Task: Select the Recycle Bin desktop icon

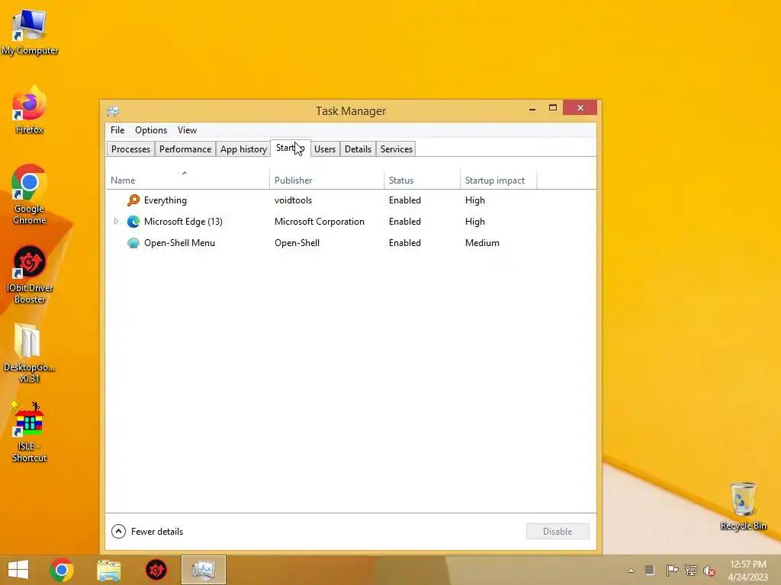Action: tap(743, 507)
